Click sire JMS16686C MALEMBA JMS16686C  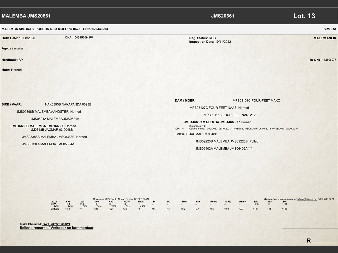(x=37, y=126)
